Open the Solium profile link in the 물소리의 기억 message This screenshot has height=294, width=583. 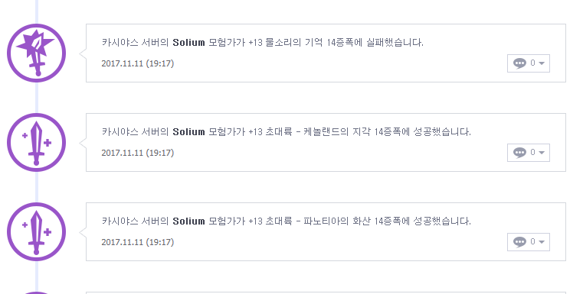tap(188, 43)
